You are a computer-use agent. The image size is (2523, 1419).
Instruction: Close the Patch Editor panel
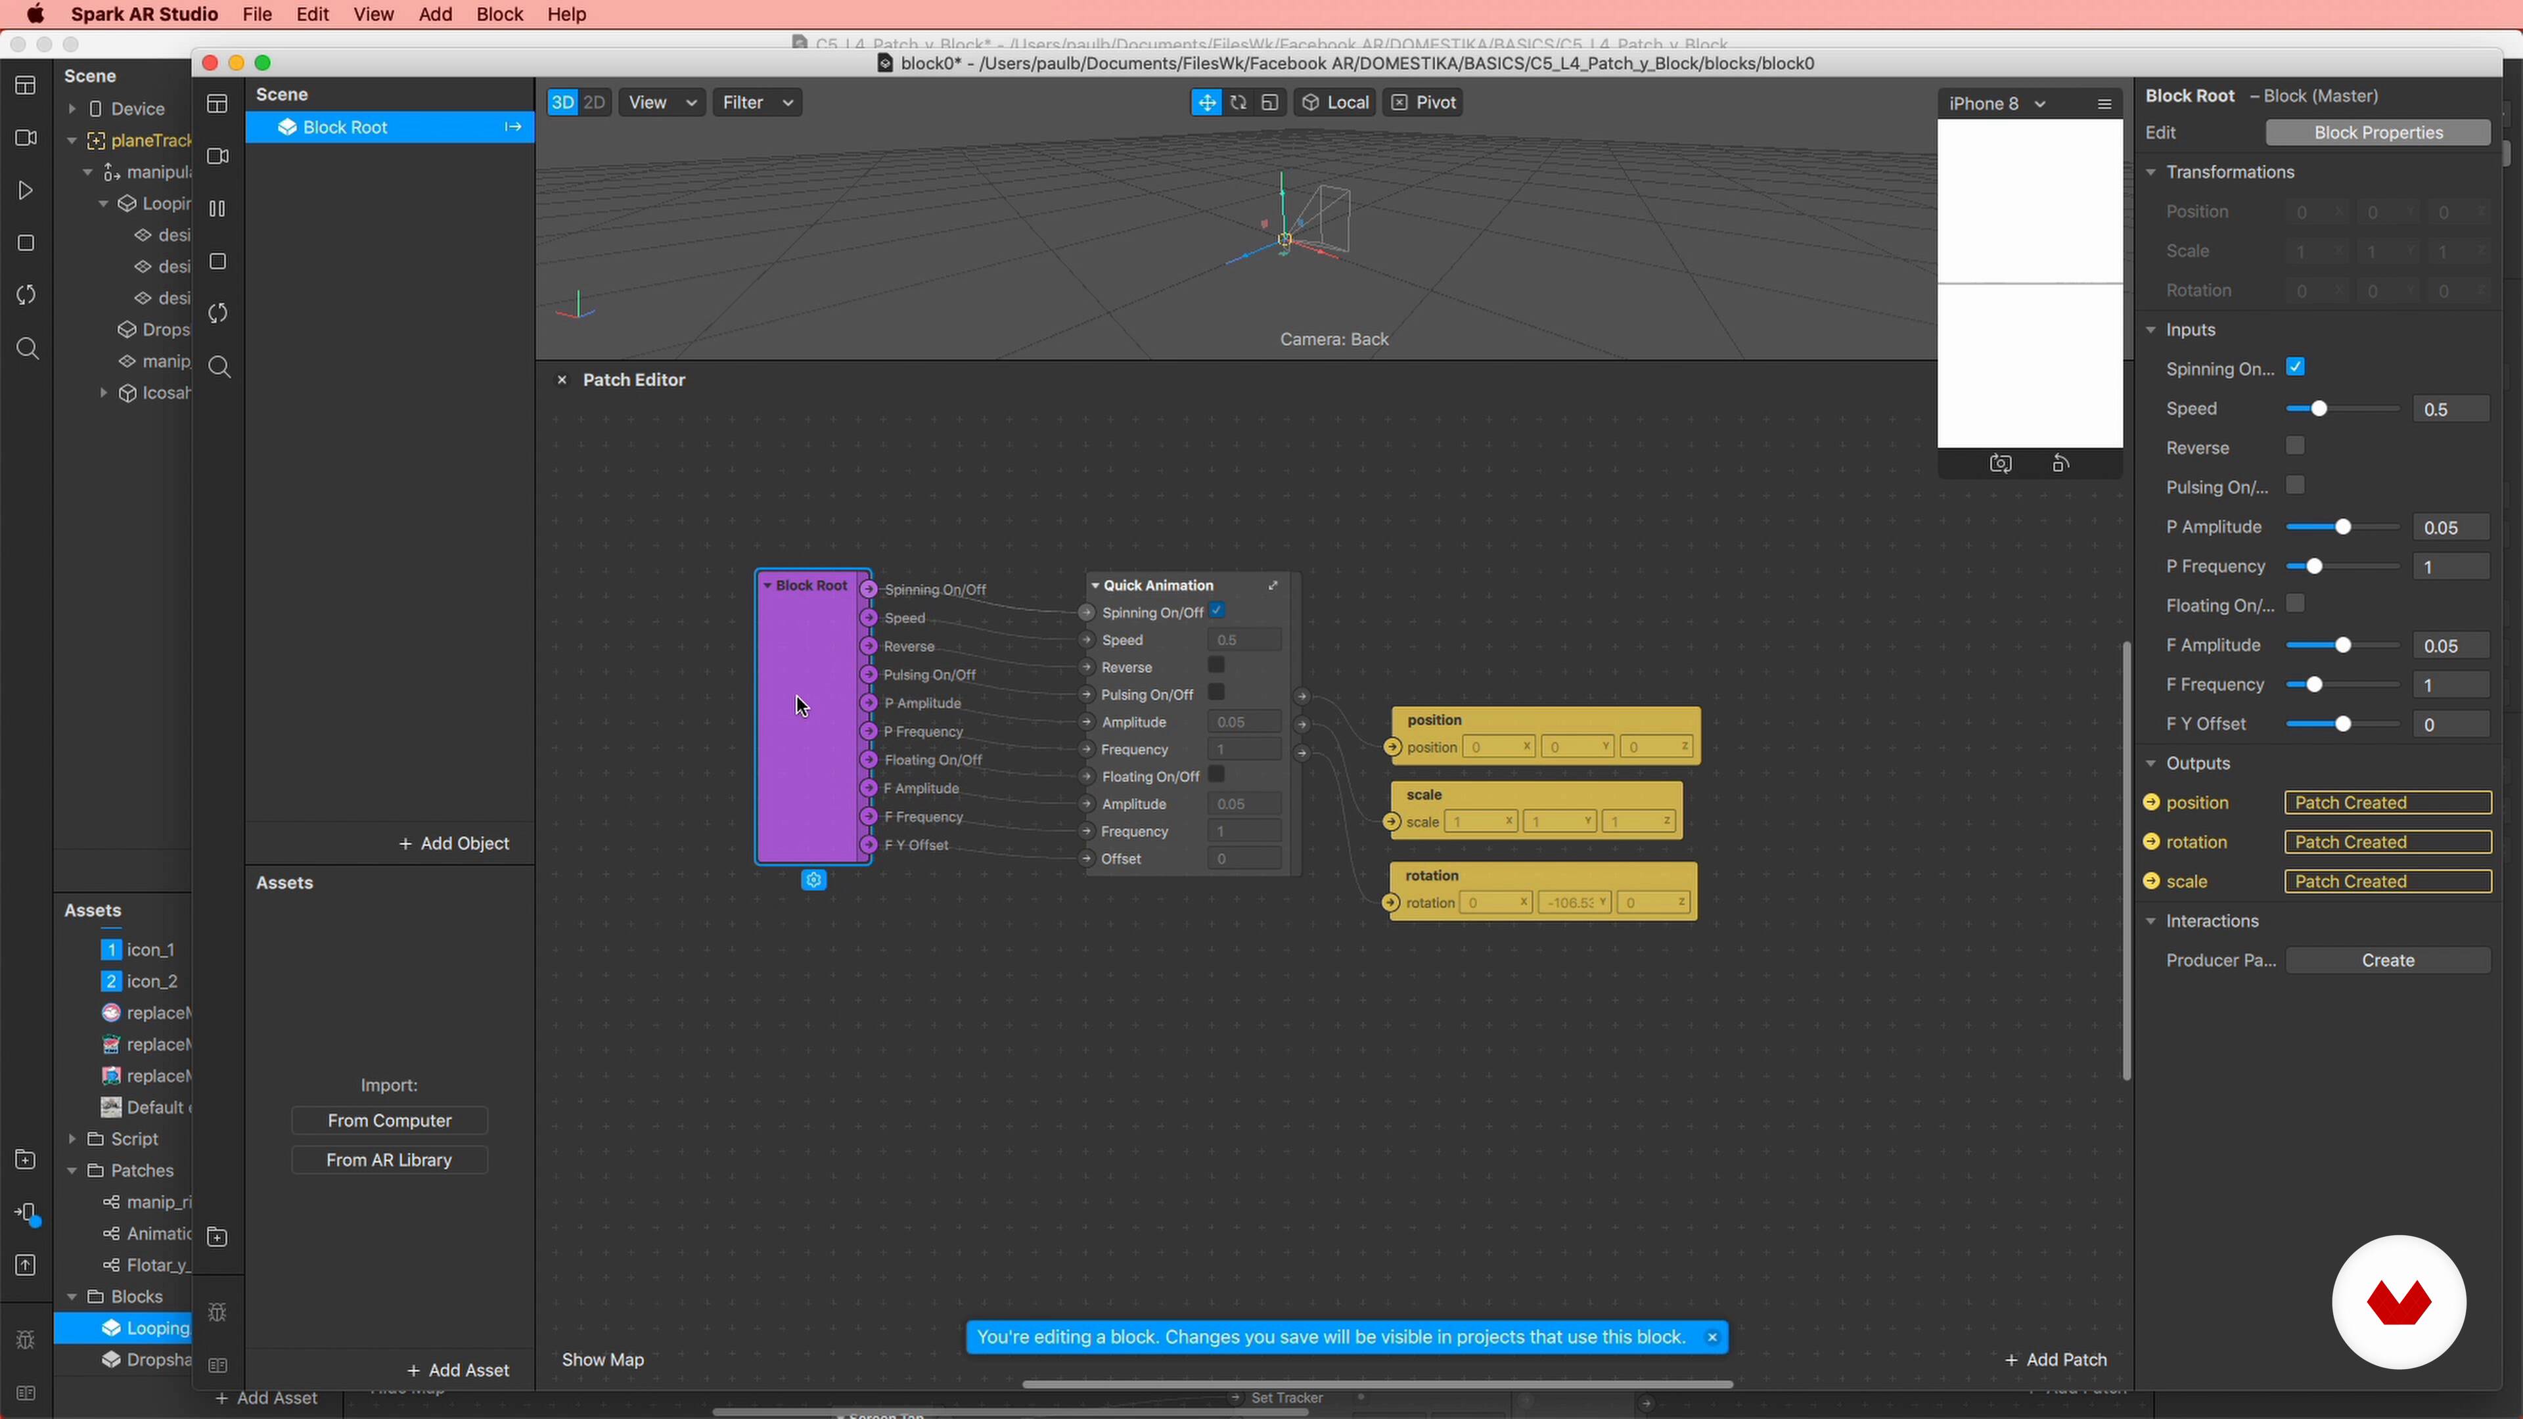pos(561,380)
